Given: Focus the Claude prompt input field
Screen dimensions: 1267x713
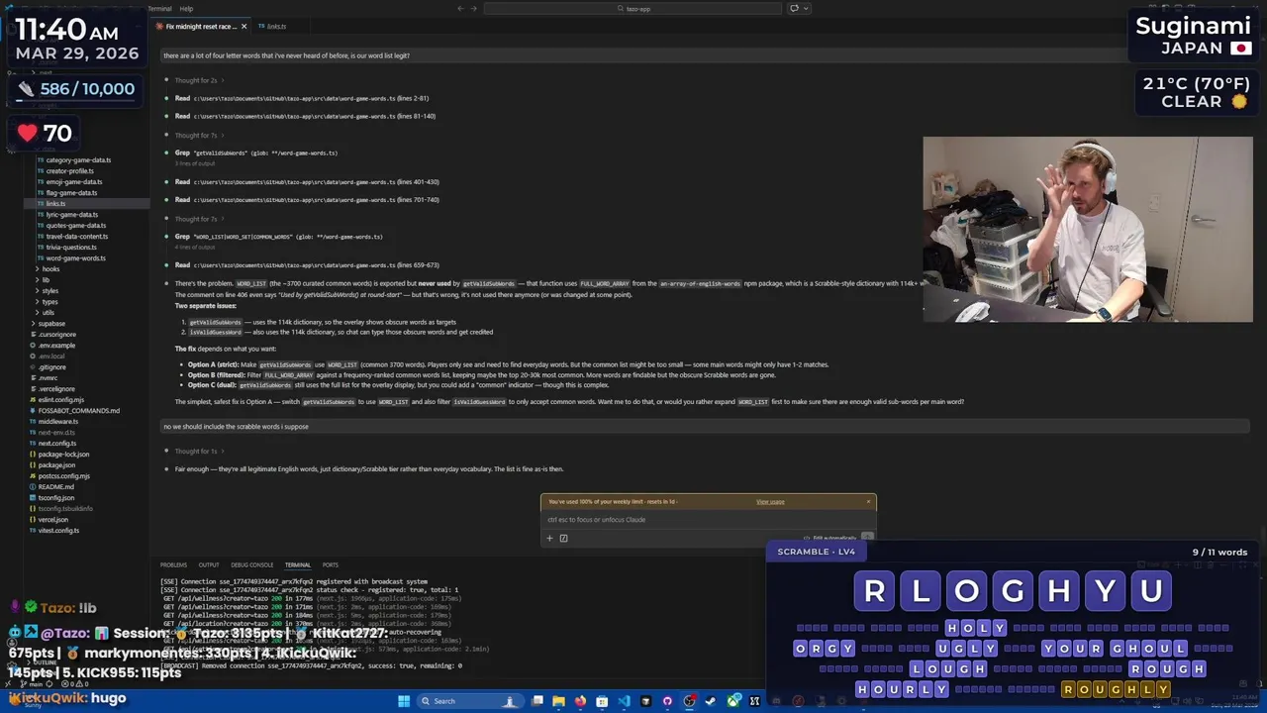Looking at the screenshot, I should click(x=708, y=520).
